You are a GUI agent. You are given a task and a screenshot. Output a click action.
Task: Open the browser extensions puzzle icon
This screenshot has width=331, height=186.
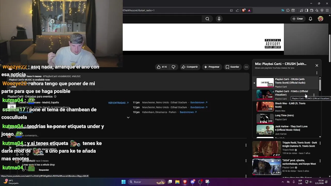point(288,10)
